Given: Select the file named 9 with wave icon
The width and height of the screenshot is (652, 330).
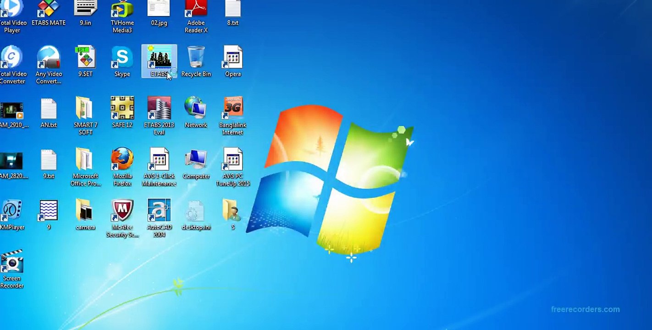Looking at the screenshot, I should click(49, 214).
